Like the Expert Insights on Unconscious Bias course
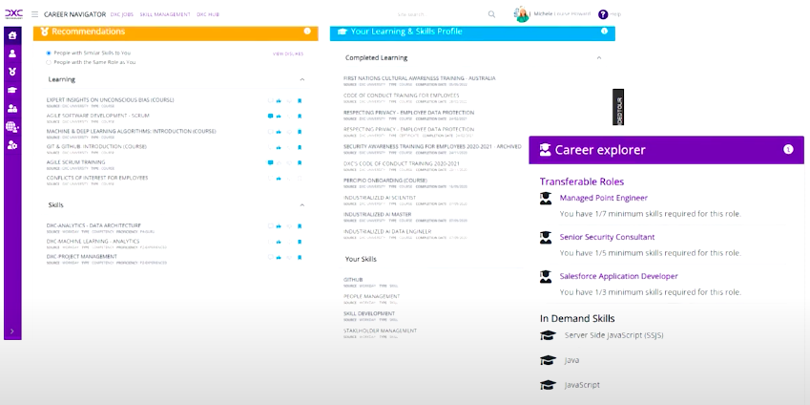The width and height of the screenshot is (810, 405). tap(279, 101)
